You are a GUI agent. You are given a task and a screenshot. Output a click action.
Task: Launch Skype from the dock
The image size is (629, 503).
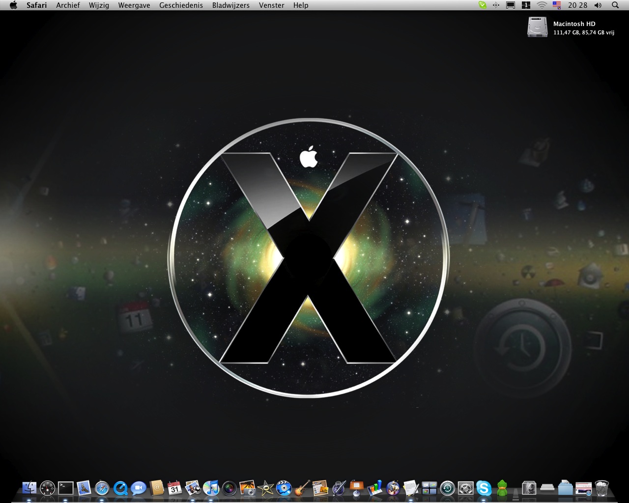484,488
